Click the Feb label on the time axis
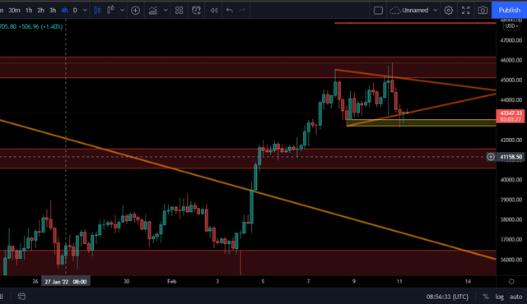 coord(172,281)
